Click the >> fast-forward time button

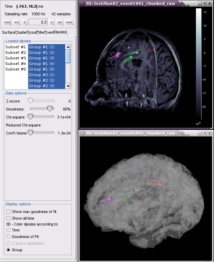click(60, 22)
